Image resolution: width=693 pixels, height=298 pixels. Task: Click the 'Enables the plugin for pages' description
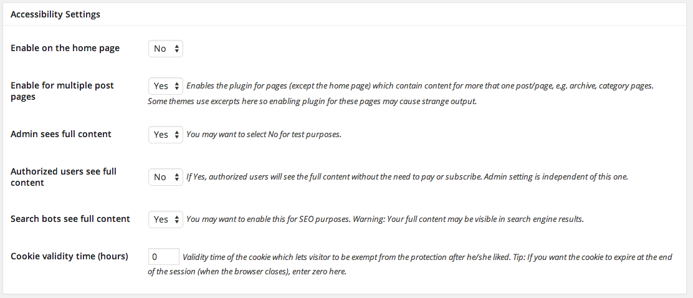pyautogui.click(x=419, y=85)
